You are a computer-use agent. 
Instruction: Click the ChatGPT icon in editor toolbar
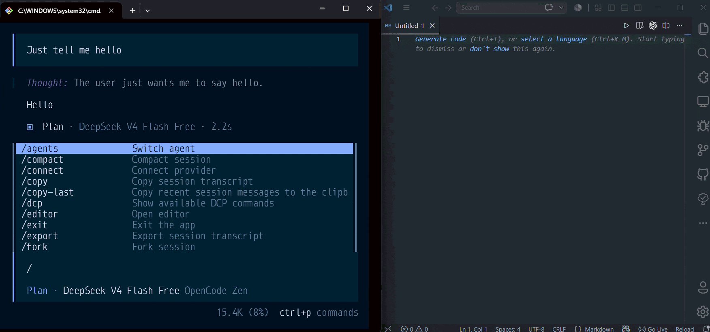click(x=653, y=26)
